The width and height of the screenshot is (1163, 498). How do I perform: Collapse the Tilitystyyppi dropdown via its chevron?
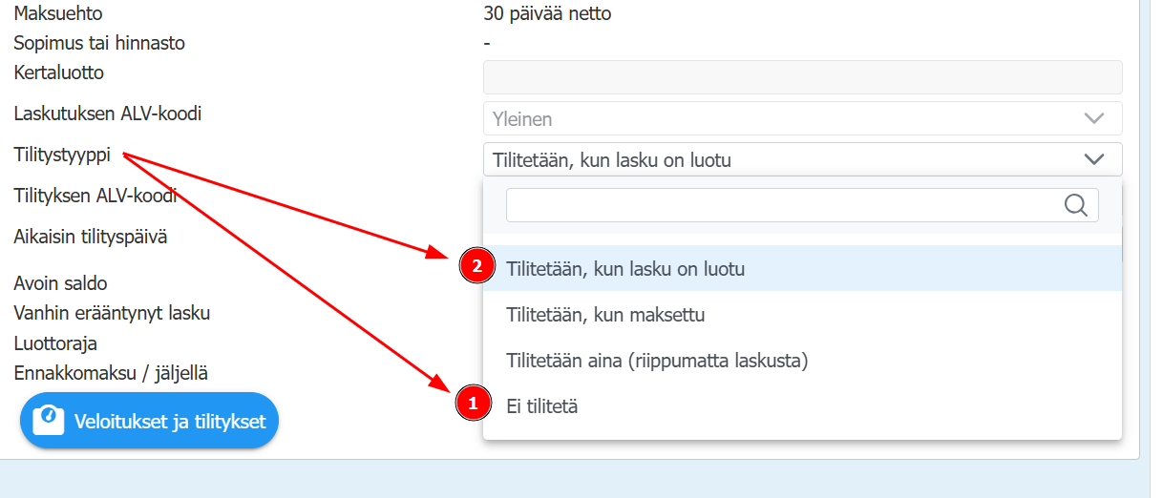1093,159
